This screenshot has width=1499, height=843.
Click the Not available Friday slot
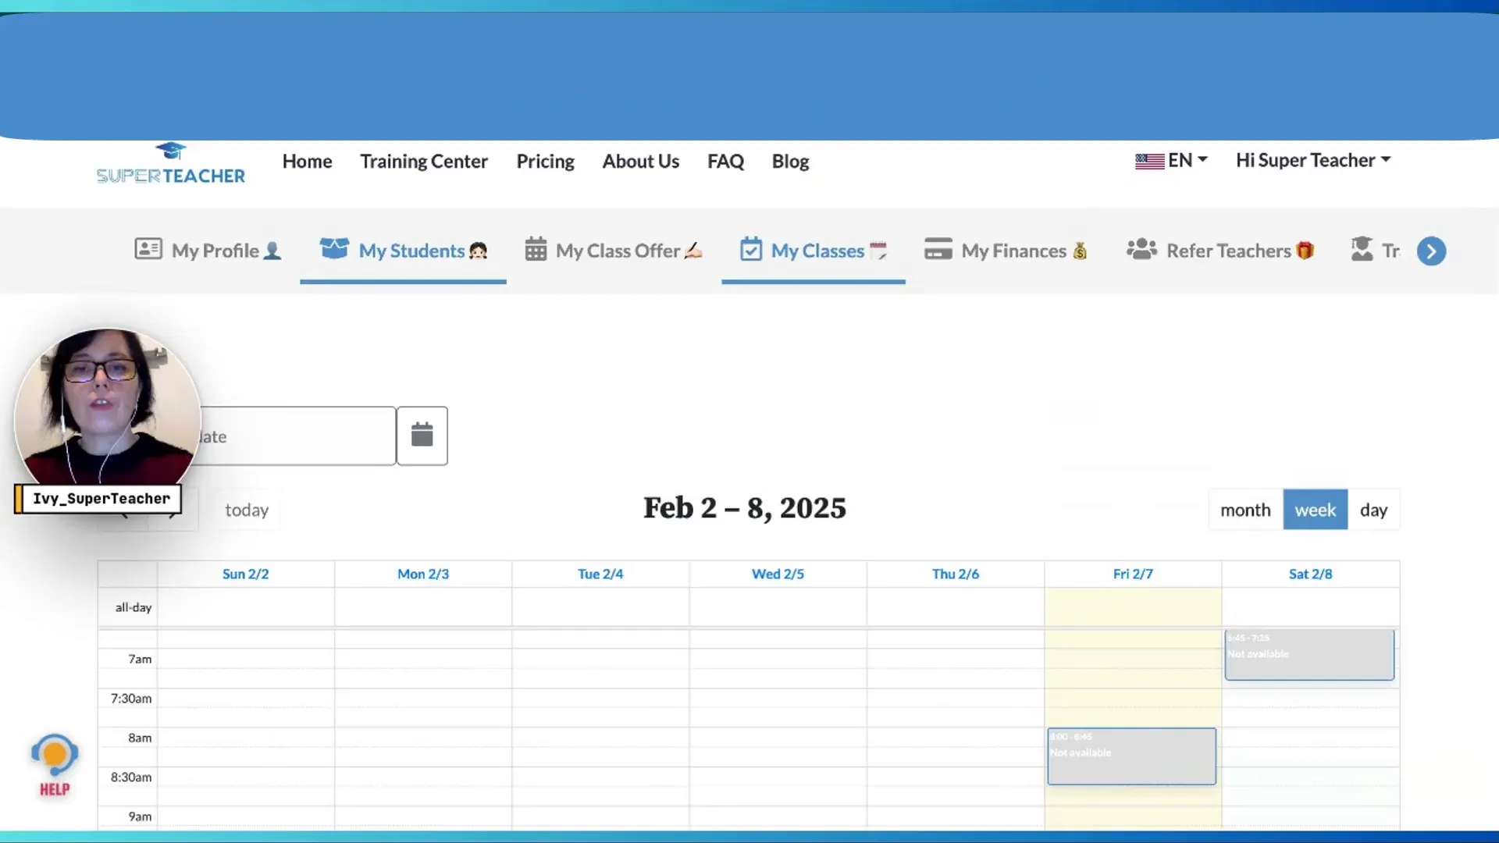1130,756
